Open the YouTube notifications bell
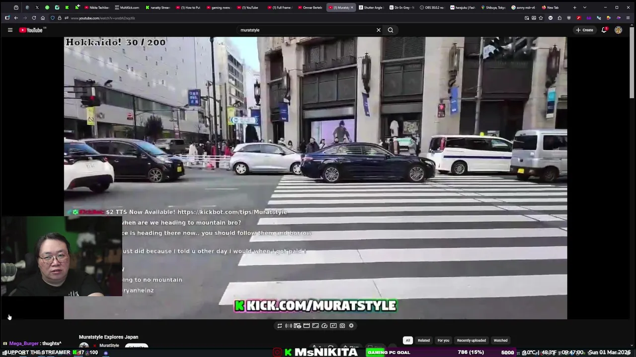636x357 pixels. pyautogui.click(x=604, y=30)
